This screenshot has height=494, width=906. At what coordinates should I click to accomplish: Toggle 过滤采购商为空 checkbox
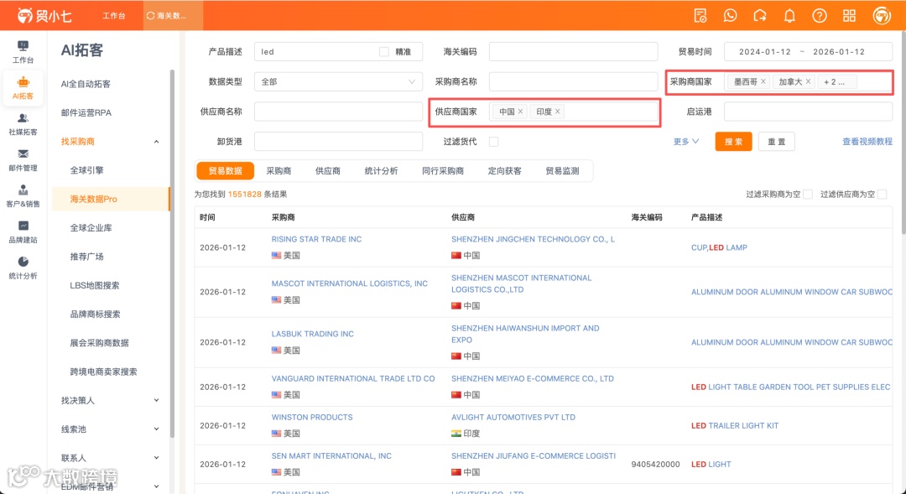point(808,194)
